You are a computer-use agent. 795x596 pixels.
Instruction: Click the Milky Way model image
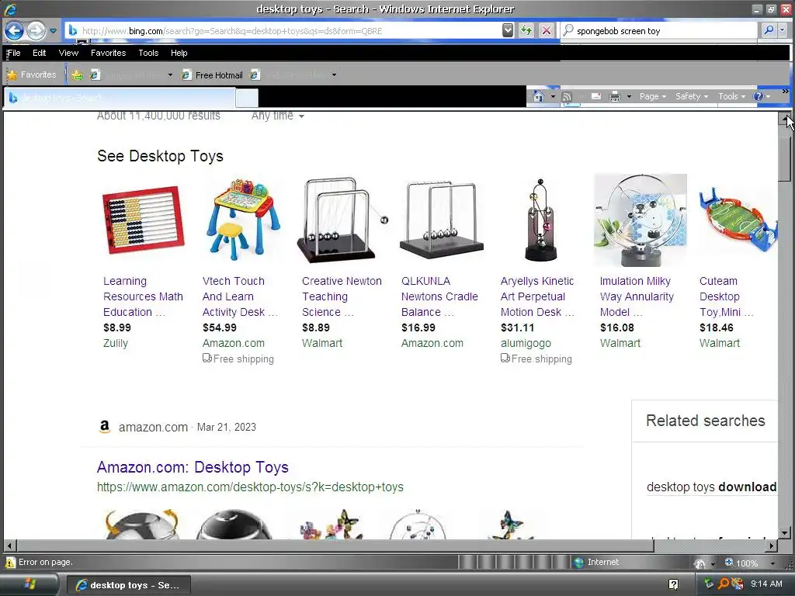click(641, 220)
